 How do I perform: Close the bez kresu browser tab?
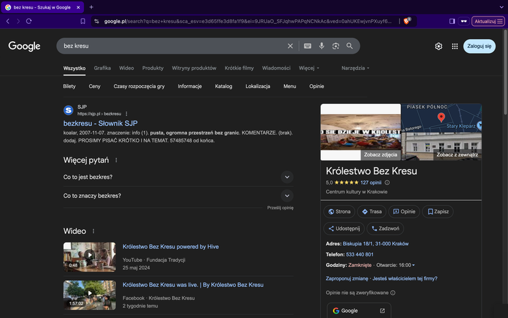(78, 7)
